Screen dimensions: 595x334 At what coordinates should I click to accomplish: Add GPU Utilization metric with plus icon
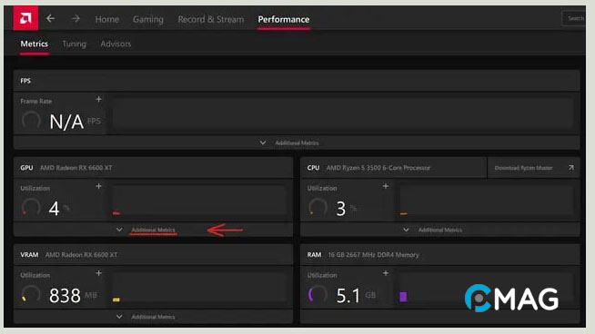(x=98, y=186)
